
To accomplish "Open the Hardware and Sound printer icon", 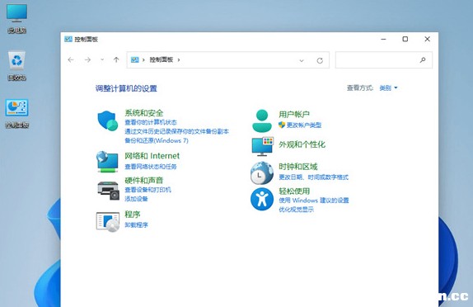I will [108, 191].
